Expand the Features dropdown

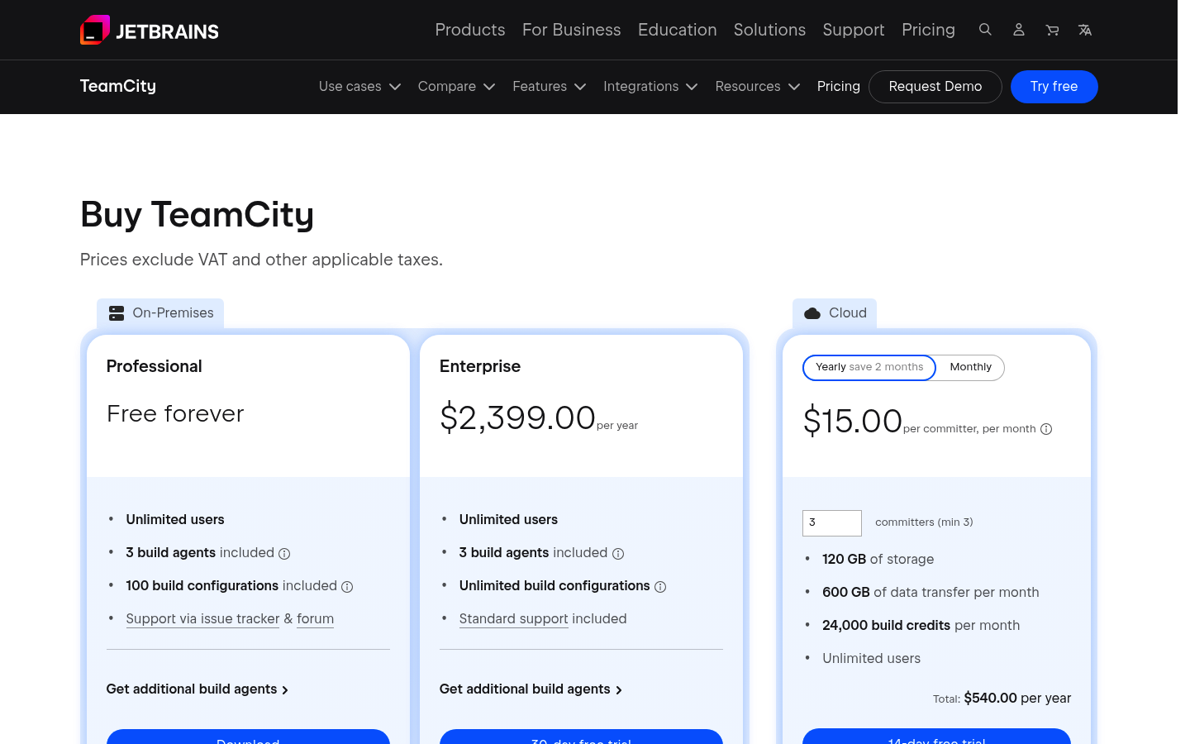(x=549, y=87)
